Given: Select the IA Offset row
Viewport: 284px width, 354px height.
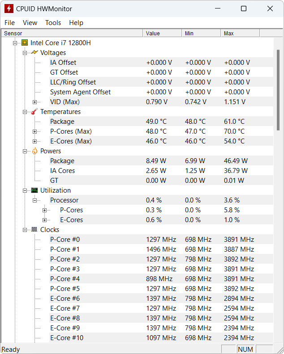Looking at the screenshot, I should pyautogui.click(x=161, y=62).
